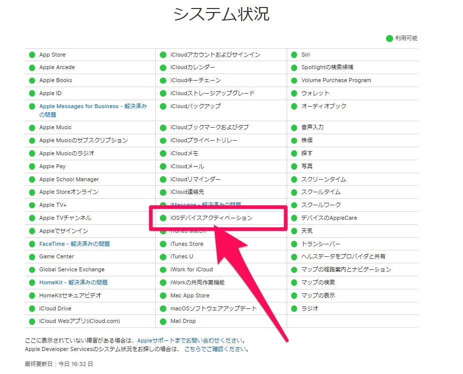
Task: Click the green status dot beside Apple Pay
Action: [x=32, y=167]
